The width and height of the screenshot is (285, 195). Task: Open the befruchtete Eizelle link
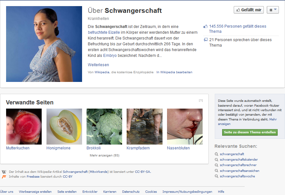104,32
